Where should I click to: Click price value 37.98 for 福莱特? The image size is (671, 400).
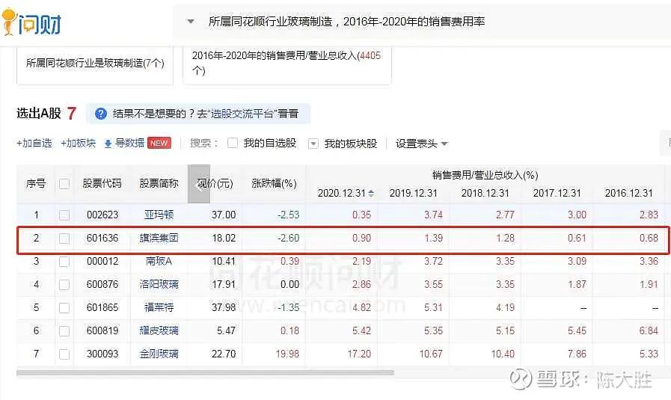[x=224, y=307]
